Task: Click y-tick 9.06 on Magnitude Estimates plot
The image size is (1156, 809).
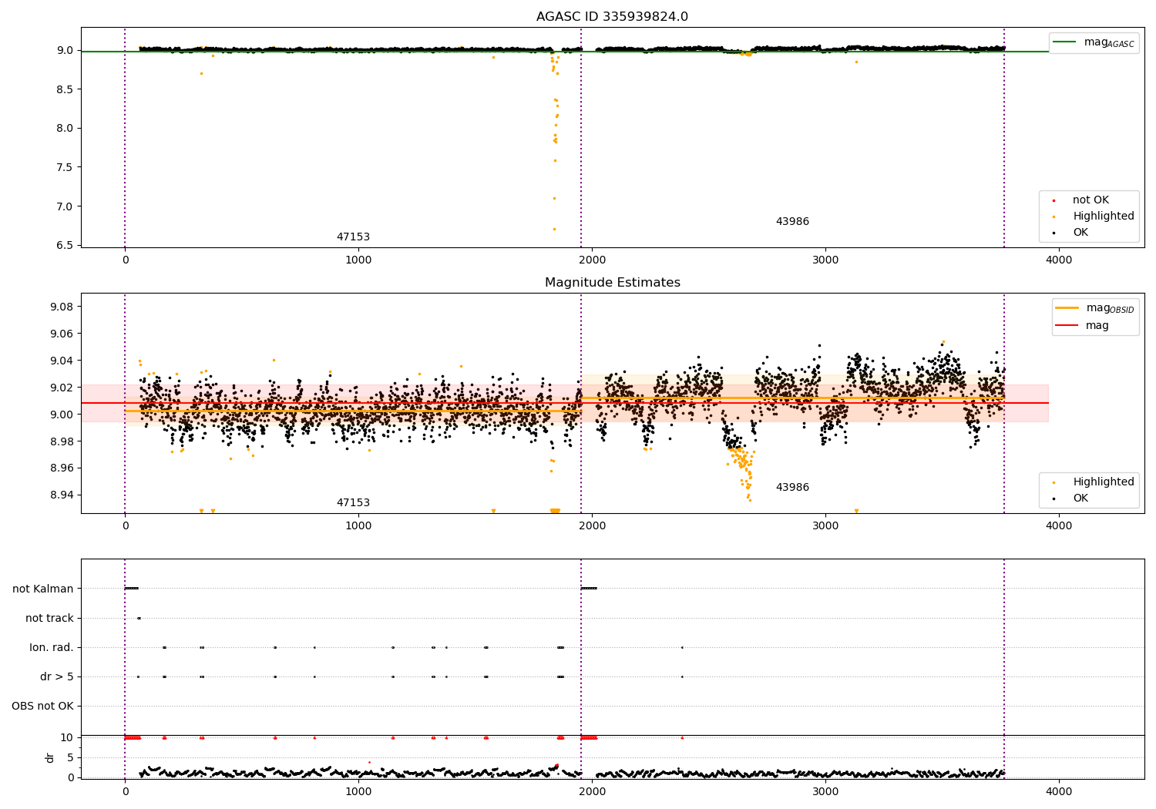Action: 62,334
